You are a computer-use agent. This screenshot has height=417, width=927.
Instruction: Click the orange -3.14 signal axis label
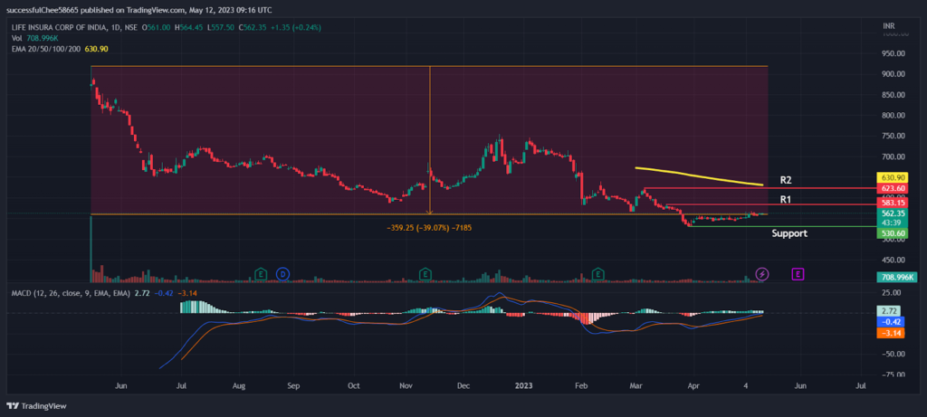(x=891, y=333)
